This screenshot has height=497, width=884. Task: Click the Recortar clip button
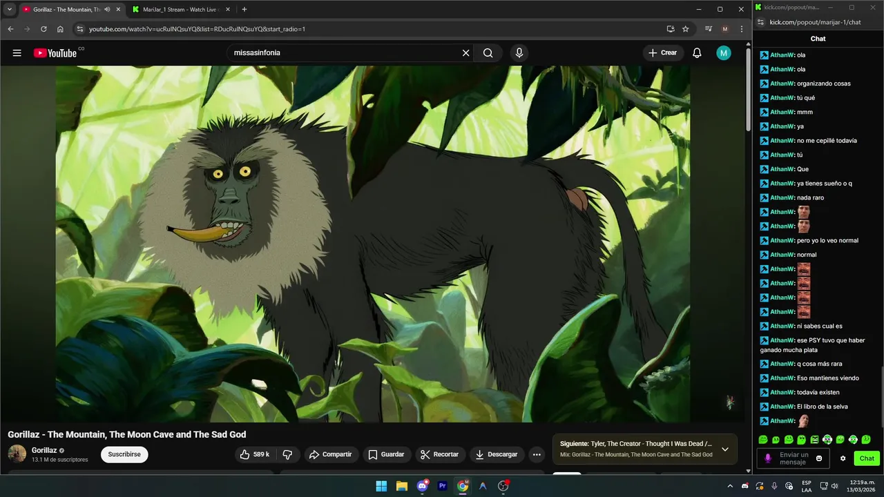point(439,454)
